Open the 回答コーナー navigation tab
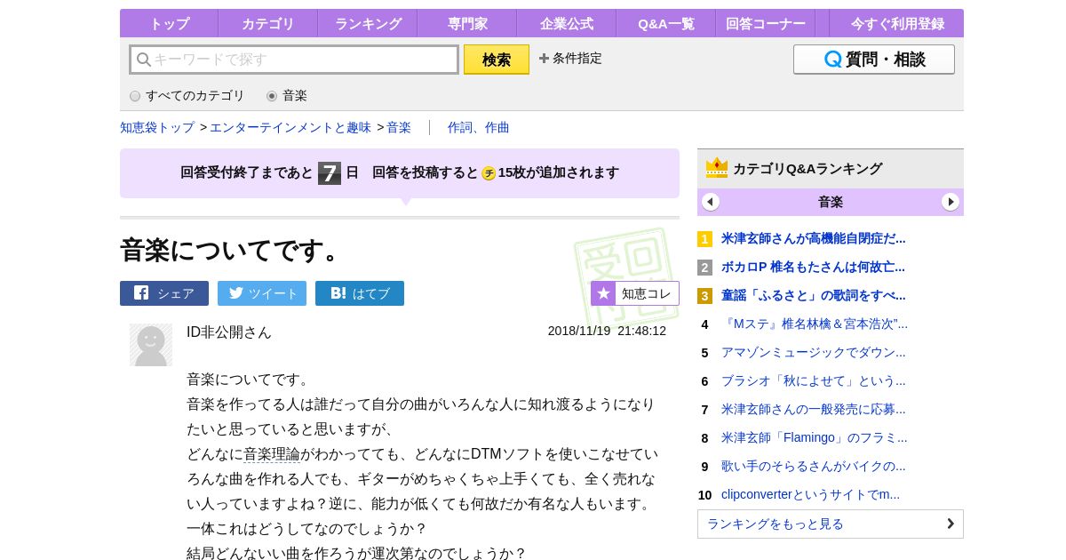Screen dimensions: 1066x560 click(x=766, y=23)
